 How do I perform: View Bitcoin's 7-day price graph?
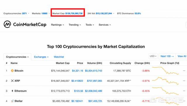click(165, 71)
